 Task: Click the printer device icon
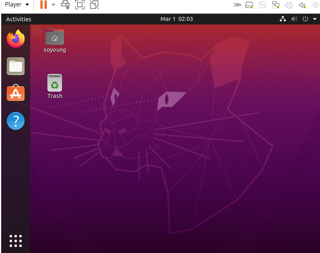289,5
